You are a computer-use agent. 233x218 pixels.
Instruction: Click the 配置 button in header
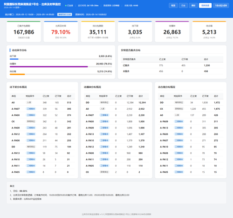tap(173, 6)
